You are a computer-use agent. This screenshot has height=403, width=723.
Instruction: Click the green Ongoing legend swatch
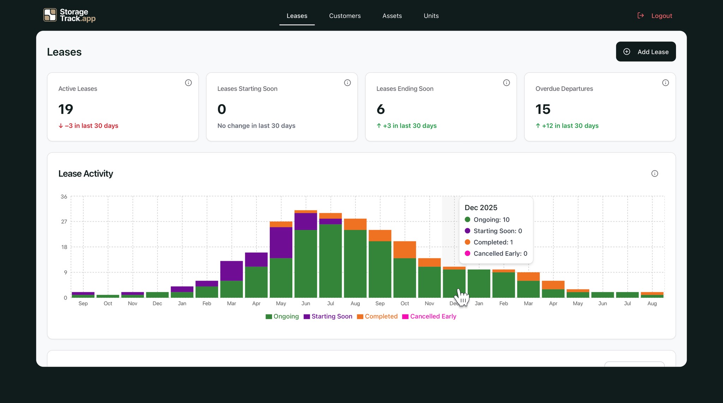(269, 317)
